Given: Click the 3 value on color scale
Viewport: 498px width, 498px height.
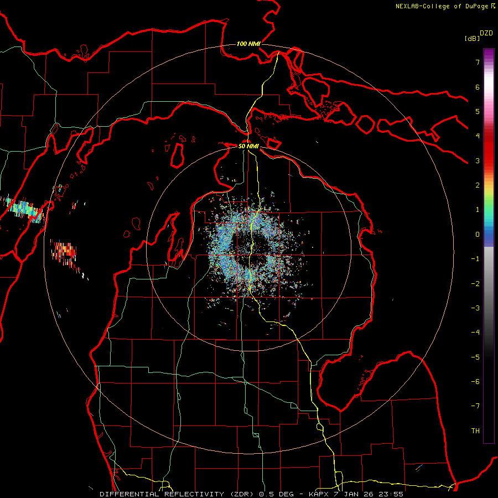Looking at the screenshot, I should pyautogui.click(x=478, y=160).
